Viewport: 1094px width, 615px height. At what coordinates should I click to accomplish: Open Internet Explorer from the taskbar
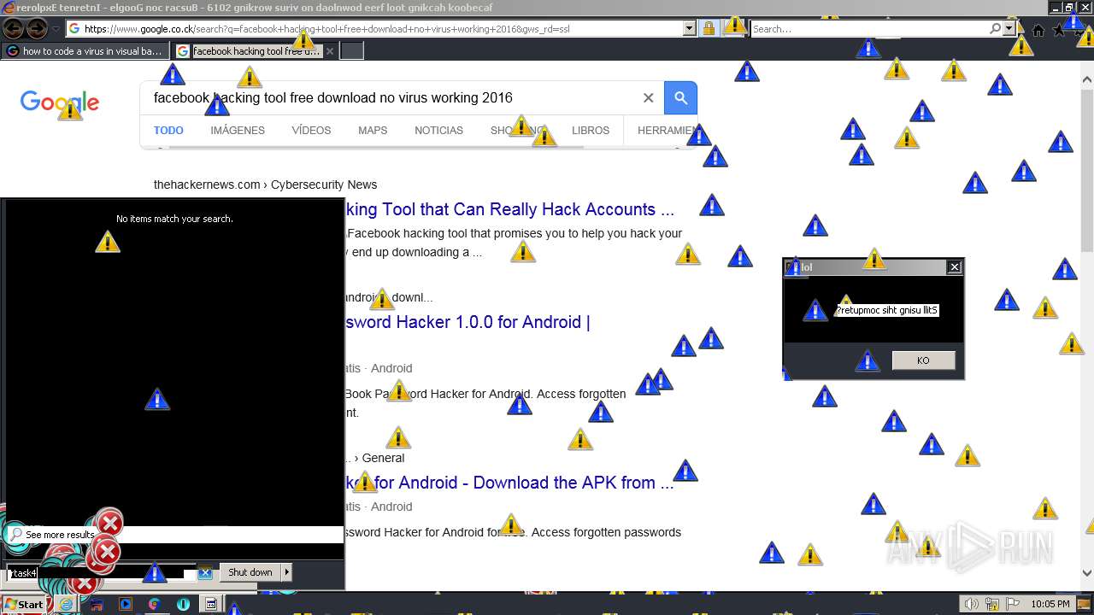66,604
